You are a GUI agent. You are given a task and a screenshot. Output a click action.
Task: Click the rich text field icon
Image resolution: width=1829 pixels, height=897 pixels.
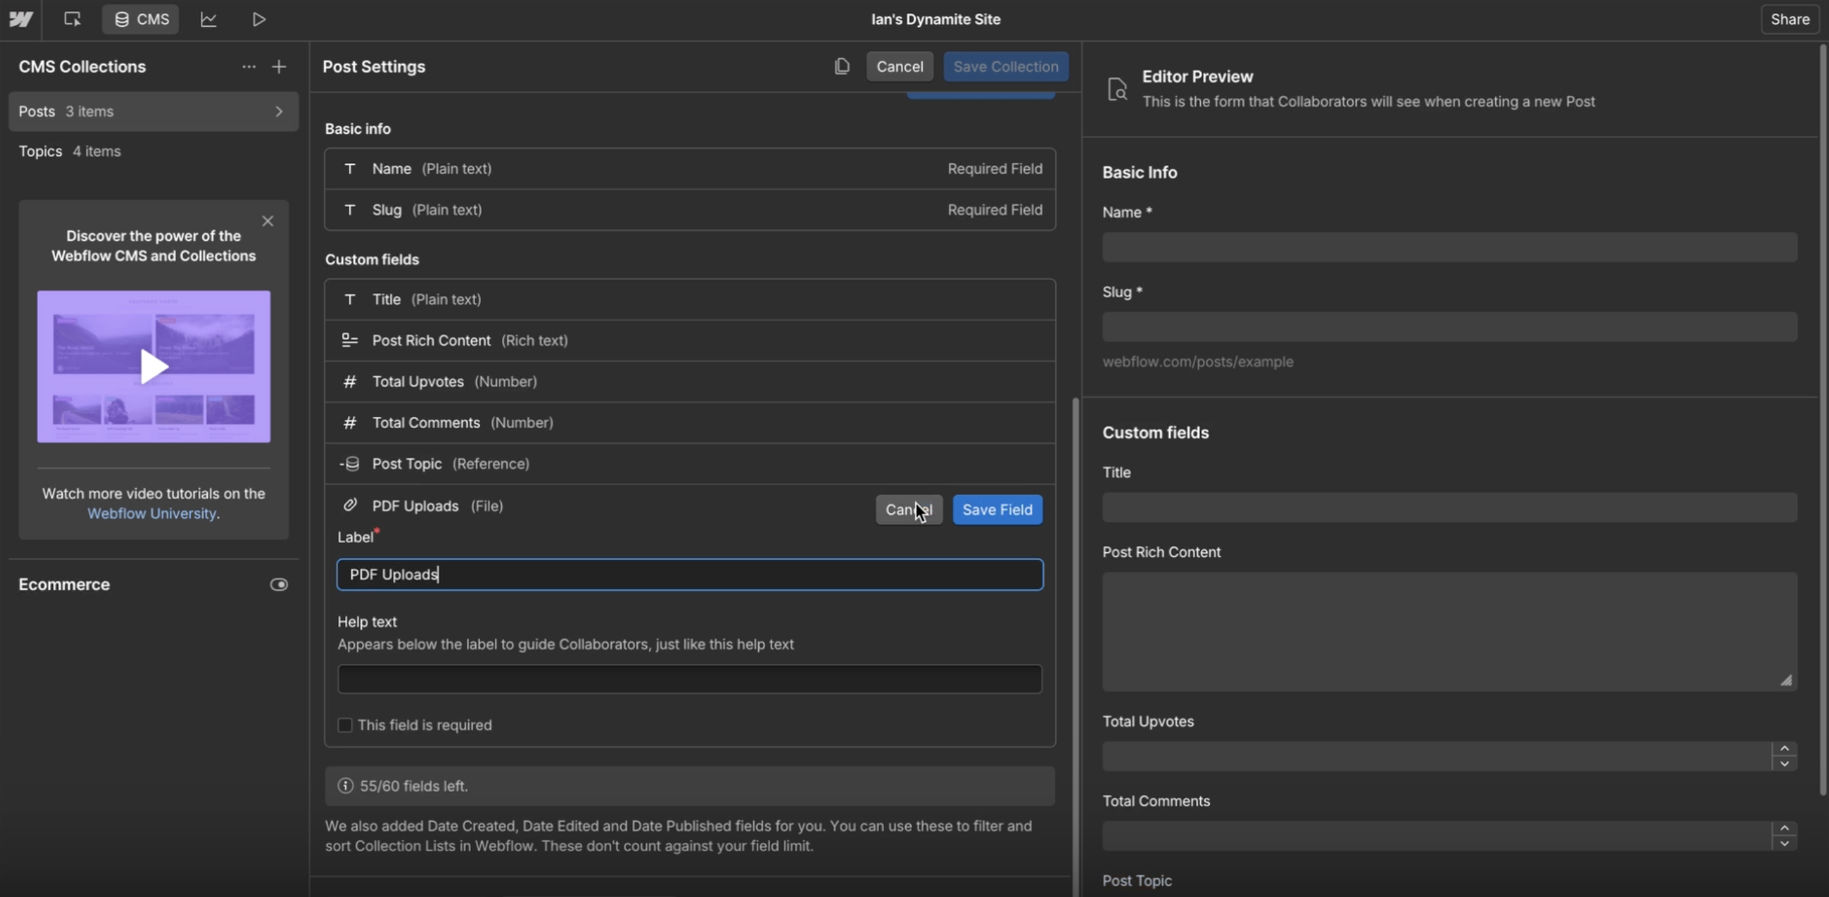pos(349,341)
